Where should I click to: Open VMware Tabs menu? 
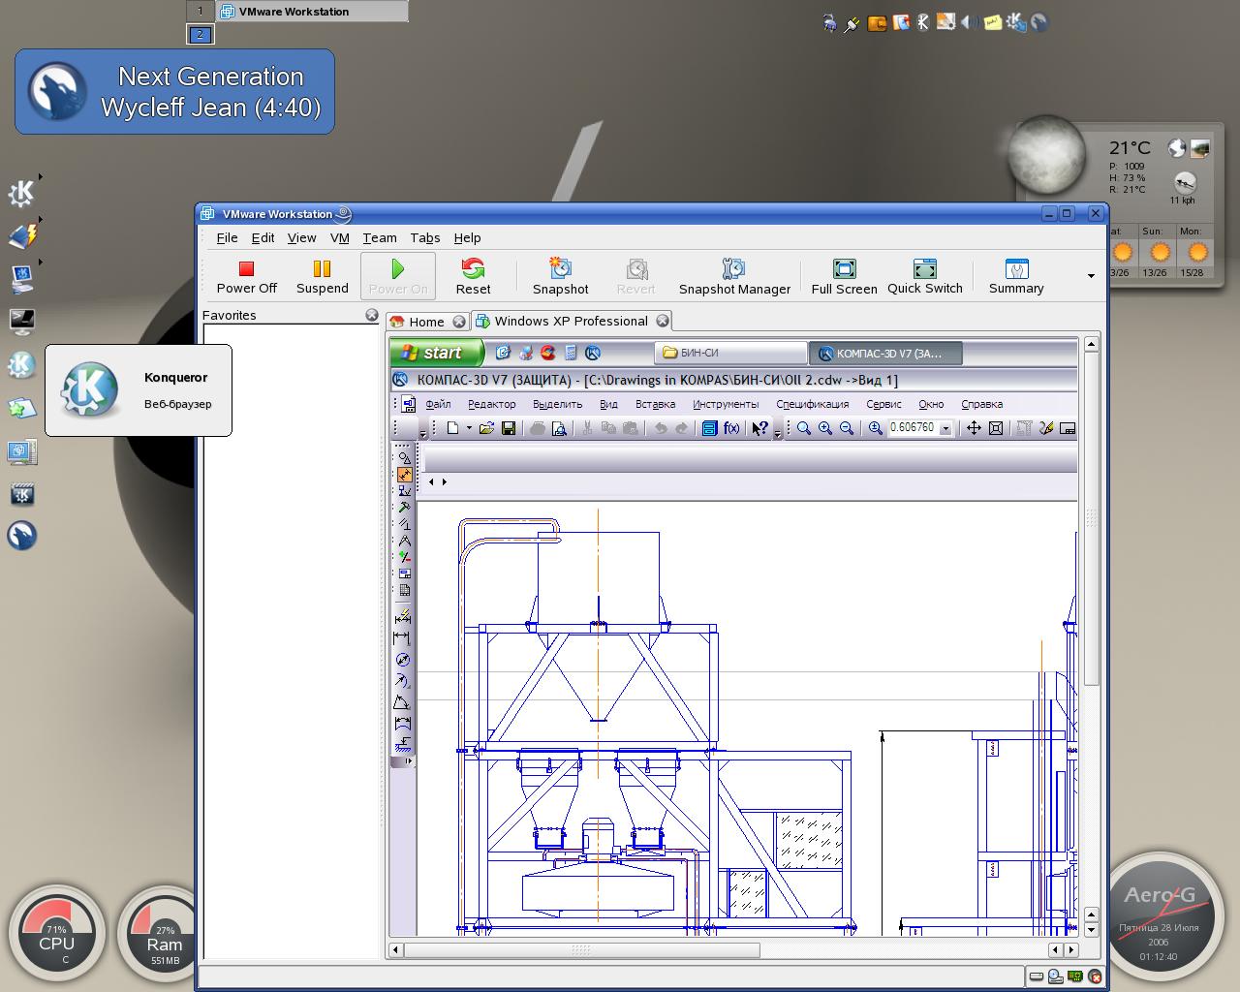(424, 237)
